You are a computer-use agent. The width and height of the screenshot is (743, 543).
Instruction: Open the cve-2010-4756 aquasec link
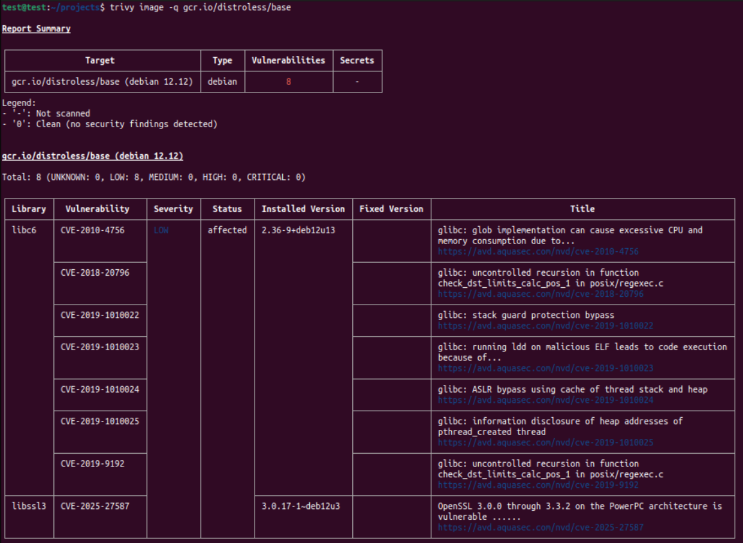[x=538, y=252]
